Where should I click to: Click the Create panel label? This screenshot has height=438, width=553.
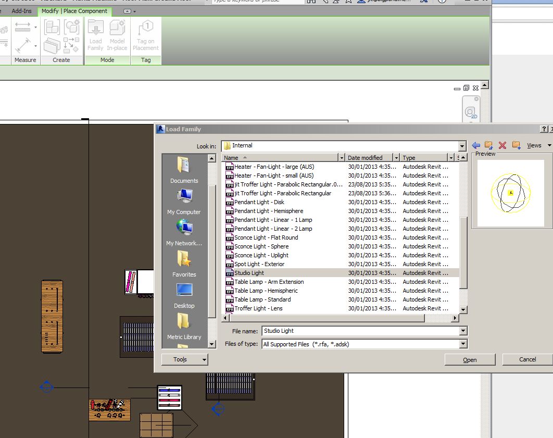tap(61, 60)
